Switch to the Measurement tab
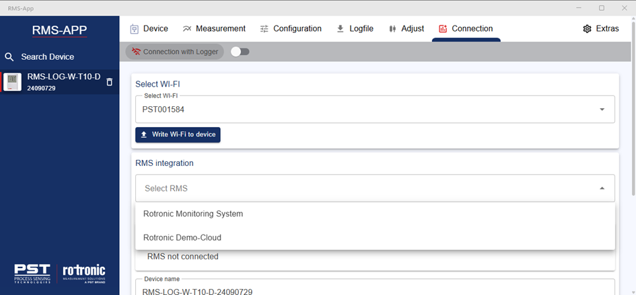Viewport: 636px width, 295px height. pyautogui.click(x=214, y=29)
